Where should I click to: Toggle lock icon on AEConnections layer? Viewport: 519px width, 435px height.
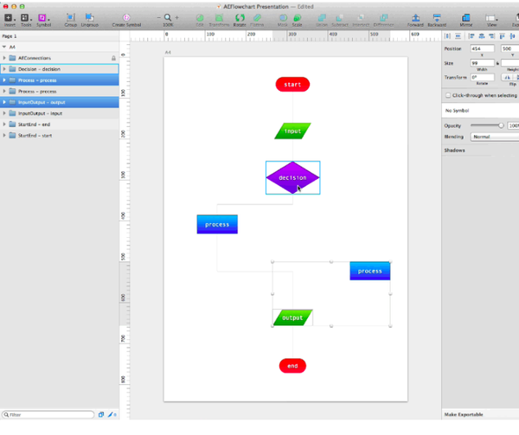[x=113, y=58]
